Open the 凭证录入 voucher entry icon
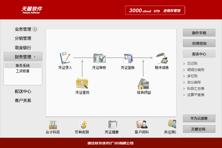The height and width of the screenshot is (148, 222). pos(65,58)
